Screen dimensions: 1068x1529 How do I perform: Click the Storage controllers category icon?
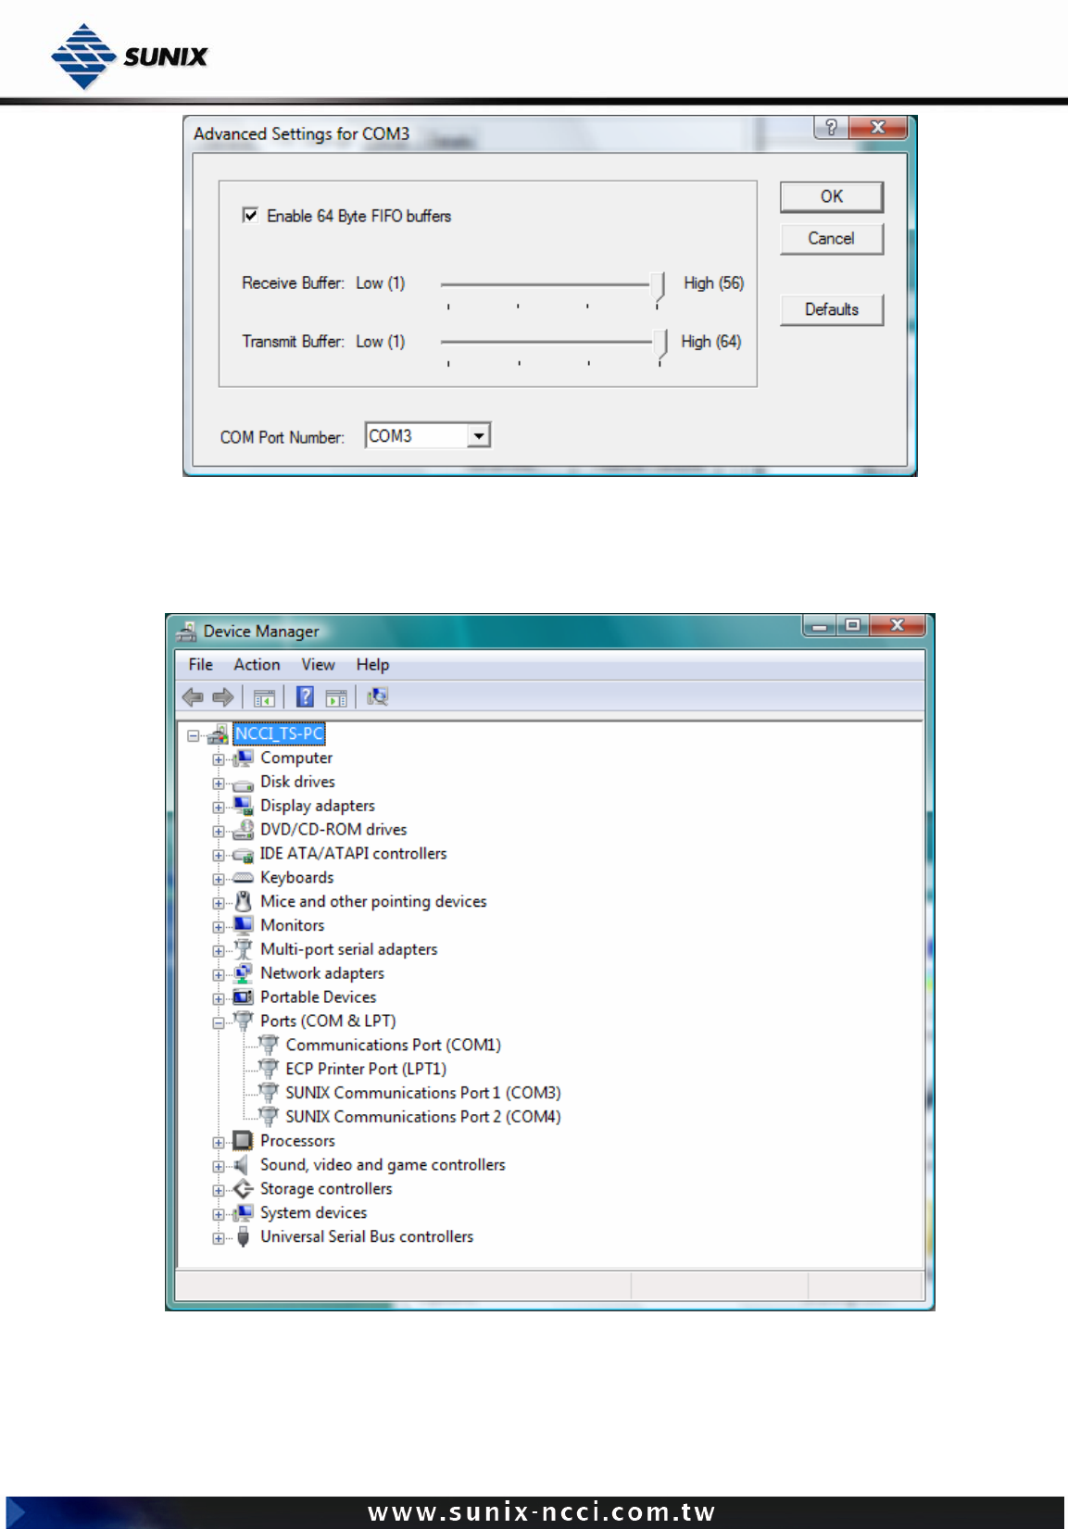tap(243, 1189)
